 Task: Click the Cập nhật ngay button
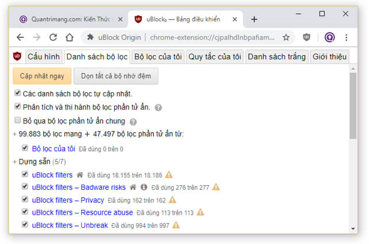pos(42,76)
